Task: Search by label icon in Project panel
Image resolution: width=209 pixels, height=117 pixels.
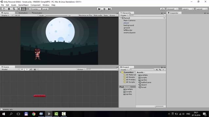Action: [160, 70]
